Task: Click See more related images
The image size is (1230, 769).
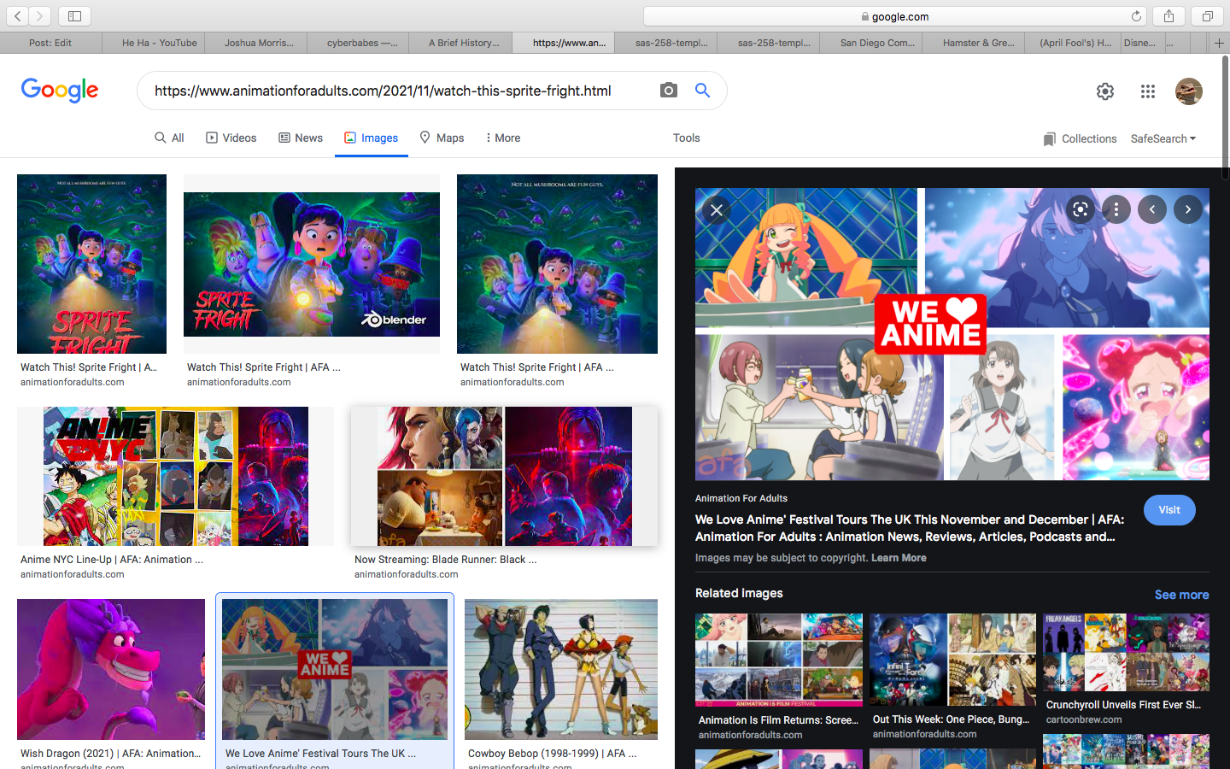Action: pyautogui.click(x=1181, y=595)
